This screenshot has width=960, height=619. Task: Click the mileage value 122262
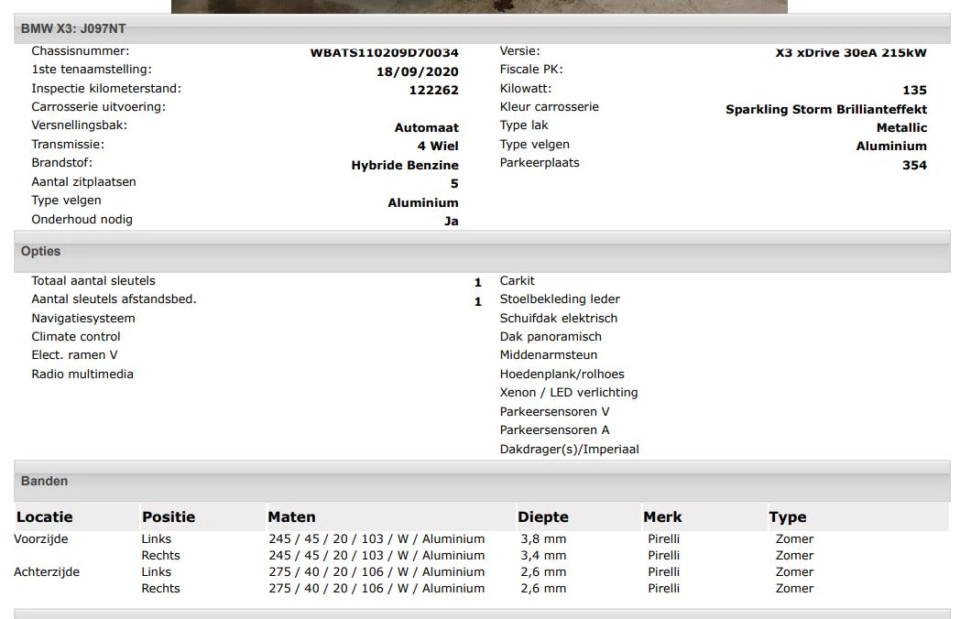point(433,90)
